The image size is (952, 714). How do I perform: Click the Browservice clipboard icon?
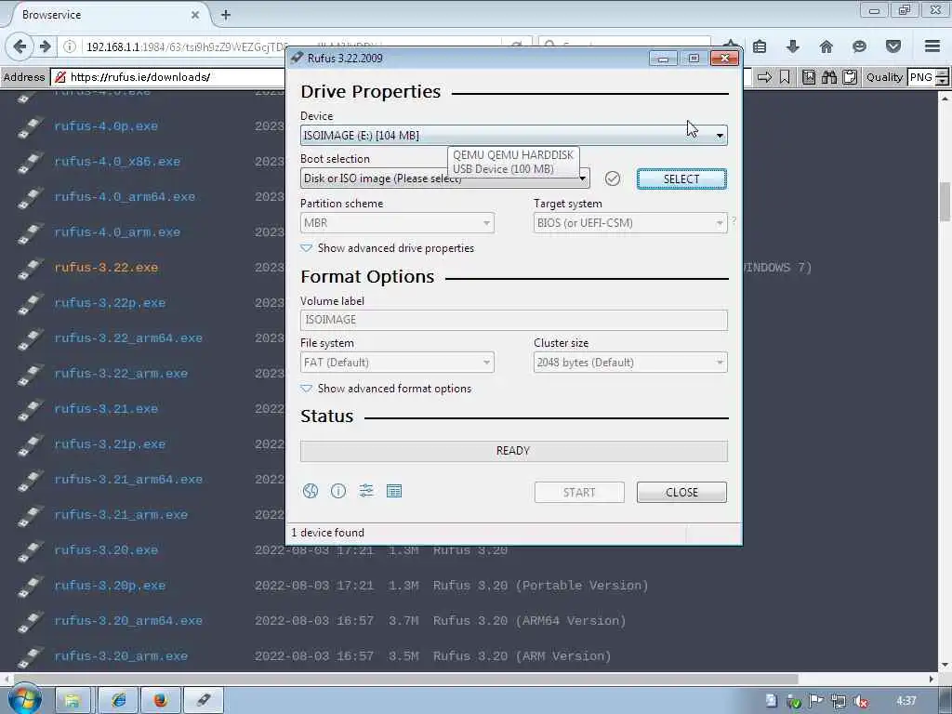[850, 77]
